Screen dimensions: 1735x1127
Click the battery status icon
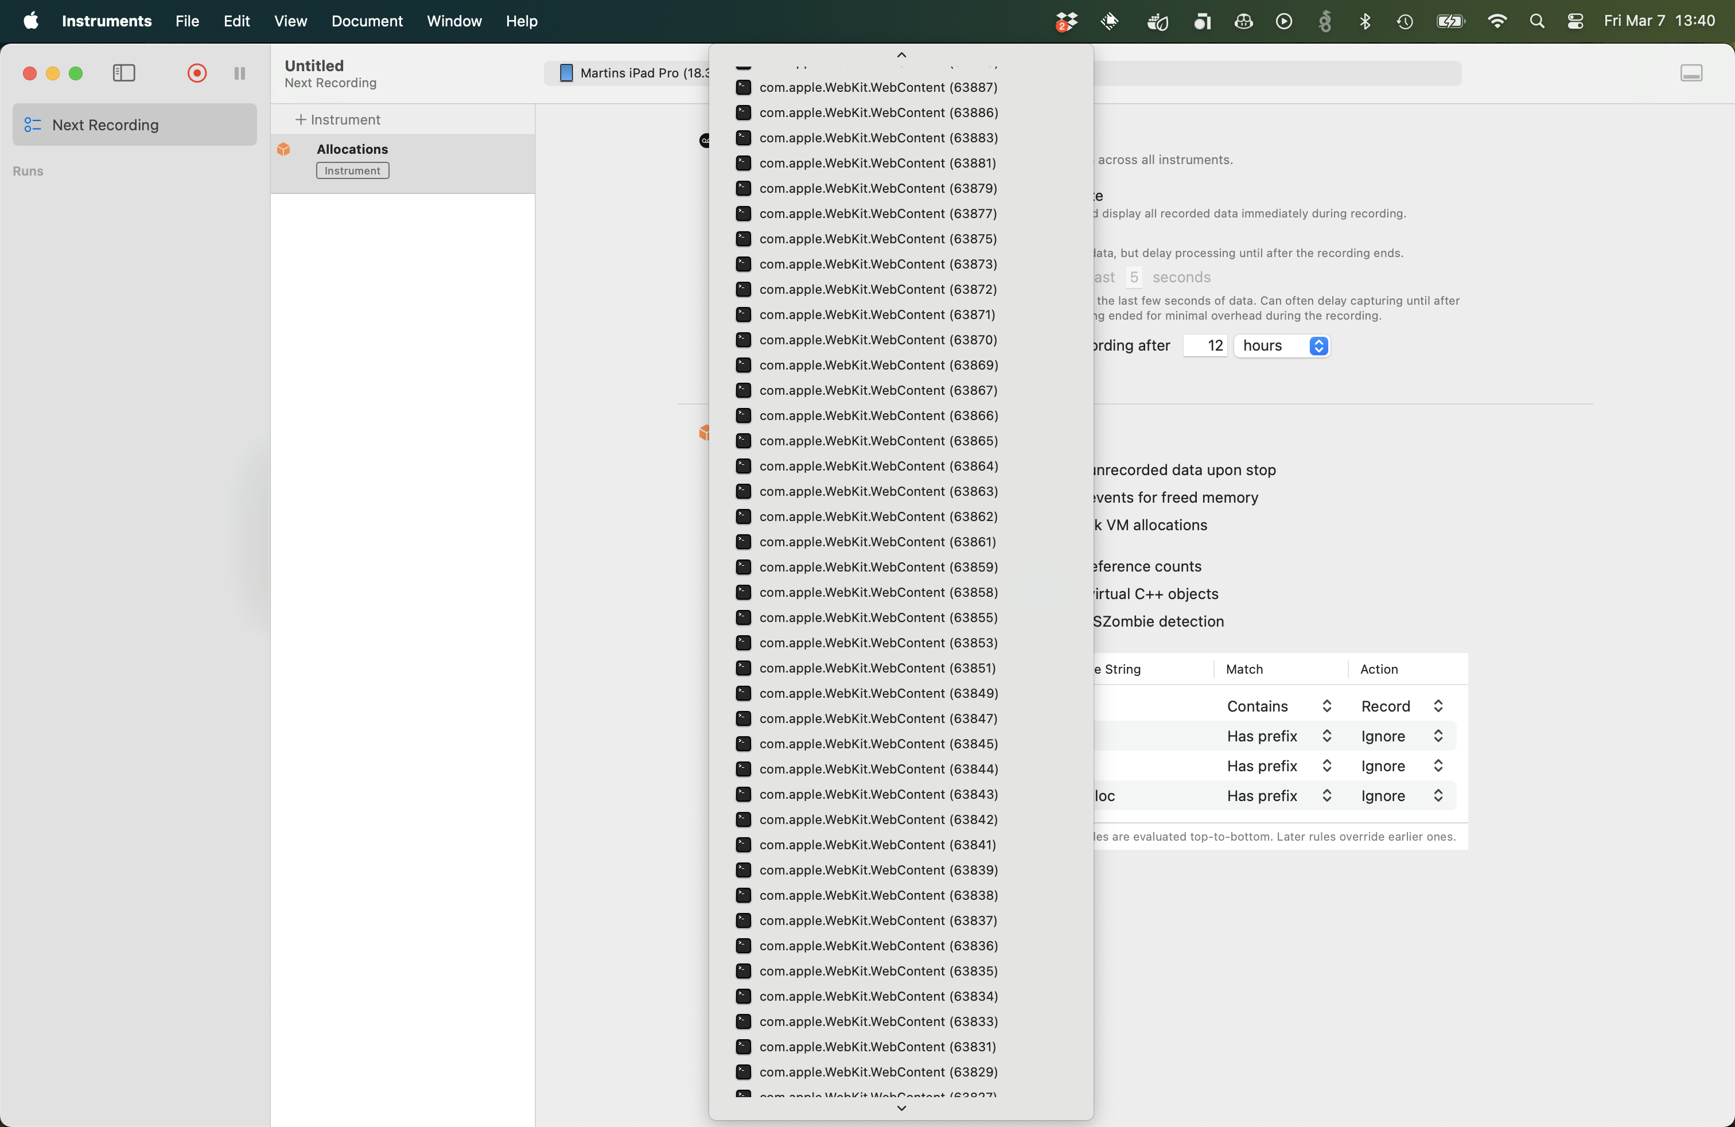1450,21
